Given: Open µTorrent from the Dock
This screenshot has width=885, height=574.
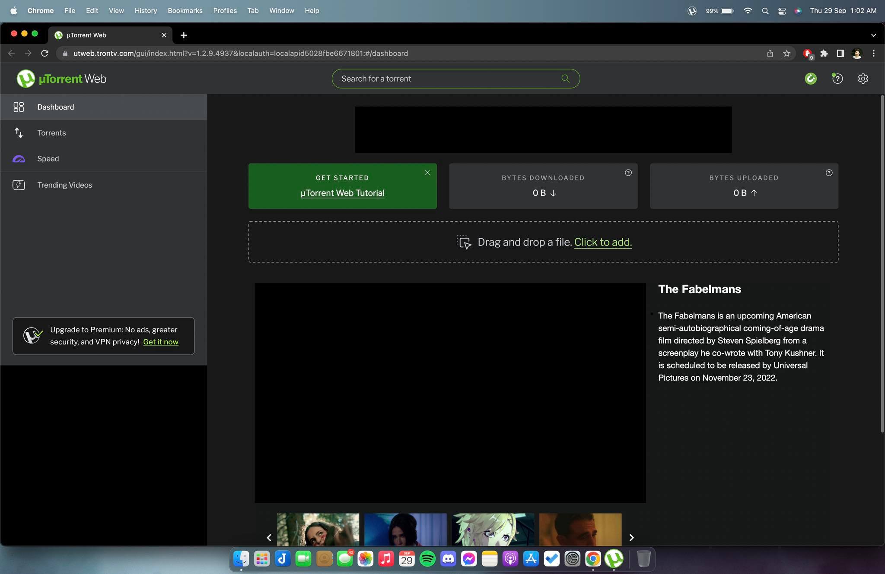Looking at the screenshot, I should pyautogui.click(x=614, y=558).
